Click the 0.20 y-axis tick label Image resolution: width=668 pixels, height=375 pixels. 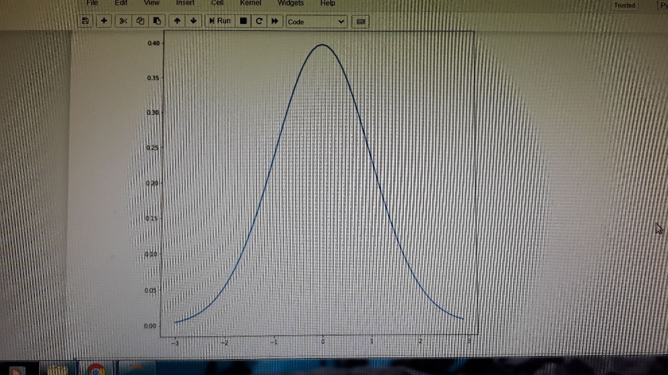pyautogui.click(x=151, y=183)
